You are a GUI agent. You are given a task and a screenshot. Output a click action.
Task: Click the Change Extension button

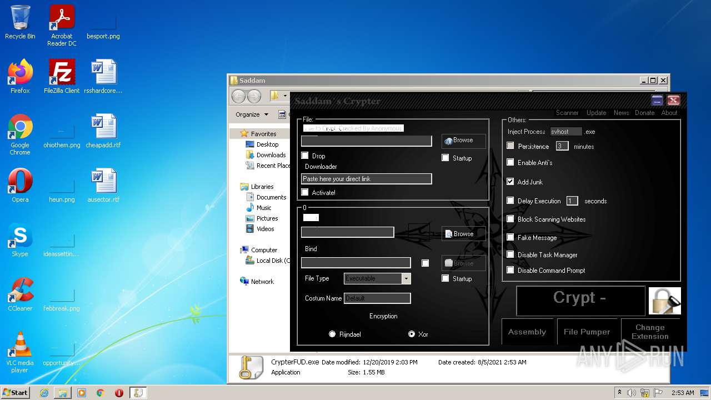pyautogui.click(x=650, y=332)
